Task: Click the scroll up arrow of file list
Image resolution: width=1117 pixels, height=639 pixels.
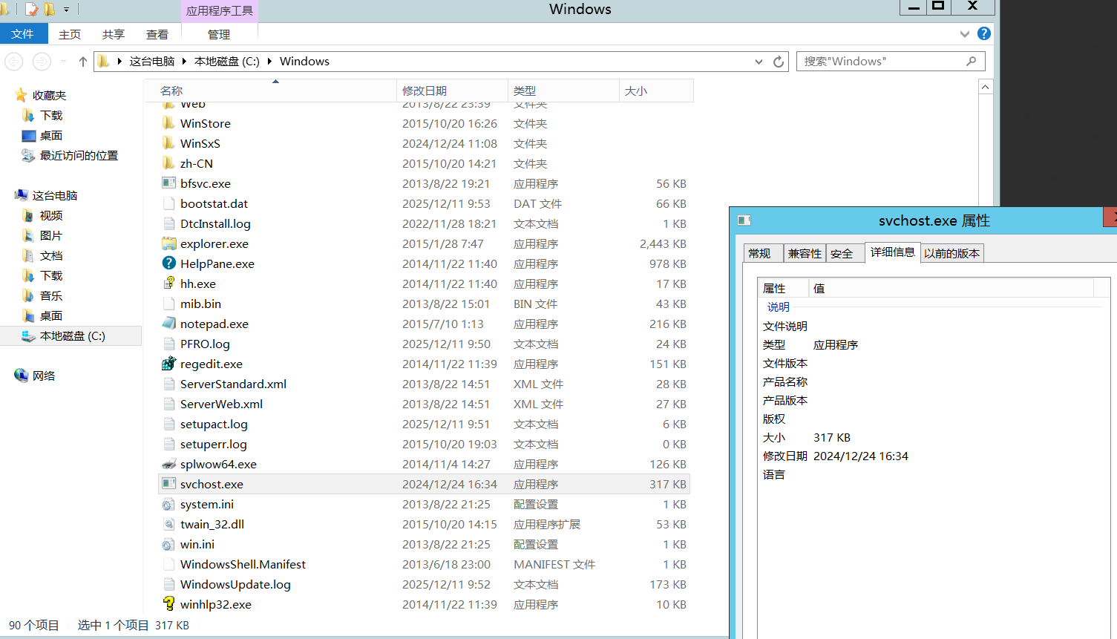Action: pyautogui.click(x=986, y=88)
